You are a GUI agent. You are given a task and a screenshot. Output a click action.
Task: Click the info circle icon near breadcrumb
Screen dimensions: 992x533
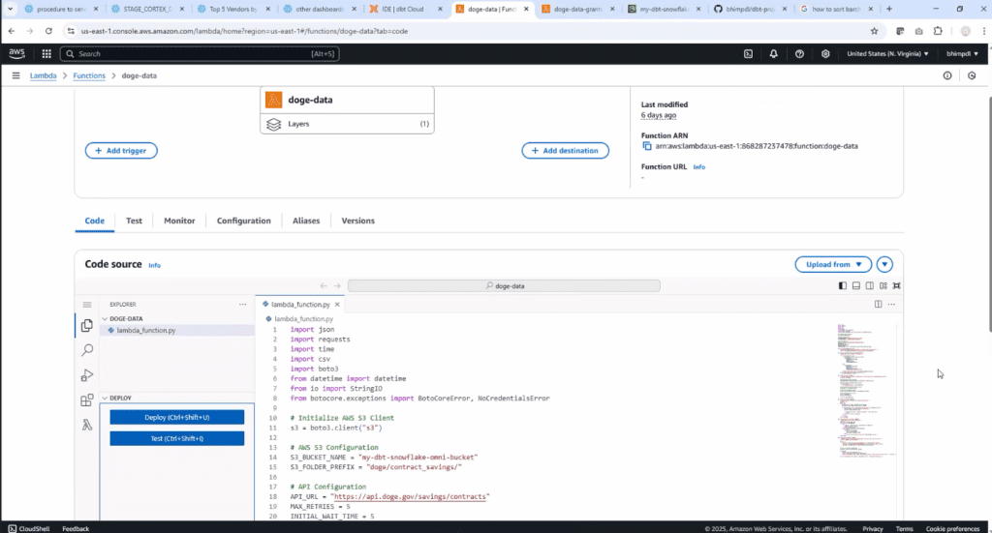pos(947,75)
